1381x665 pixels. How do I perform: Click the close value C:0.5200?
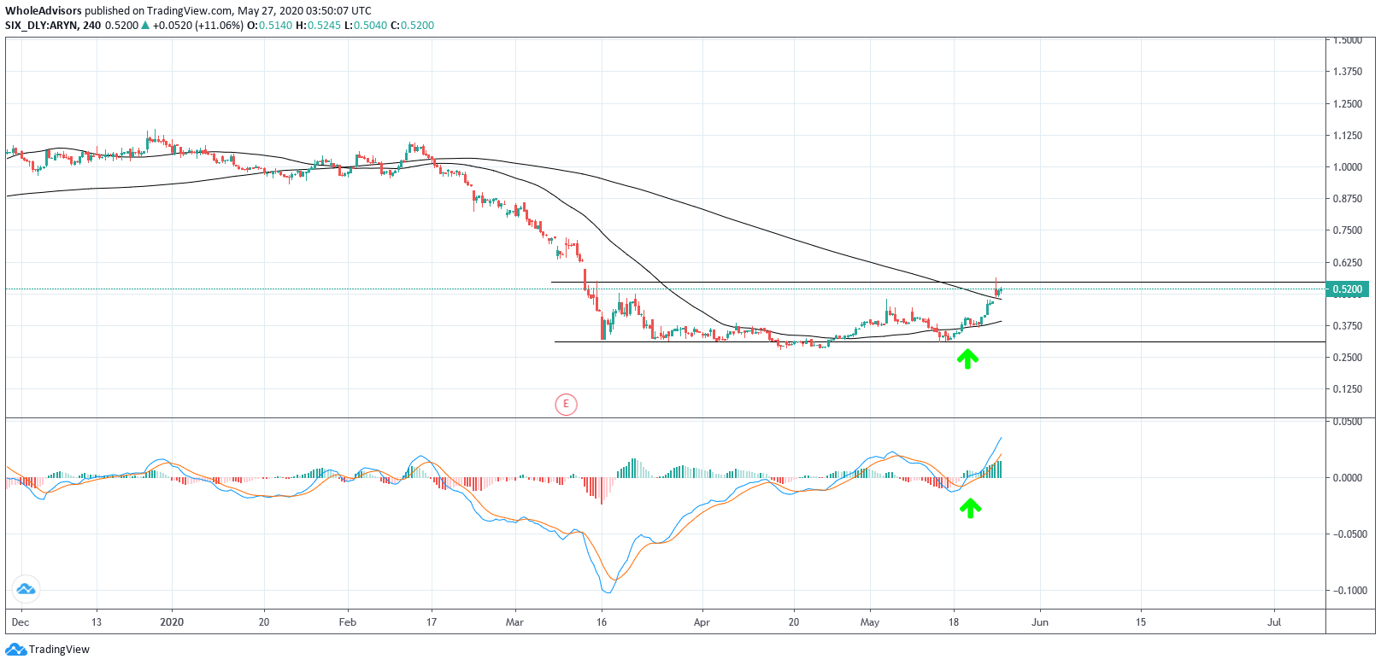click(413, 26)
